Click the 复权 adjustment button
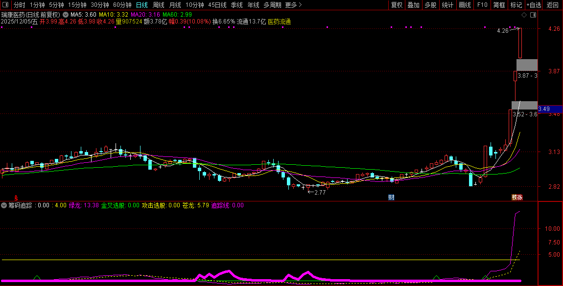 [397, 5]
